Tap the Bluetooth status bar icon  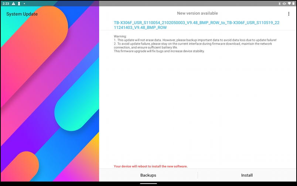point(279,4)
